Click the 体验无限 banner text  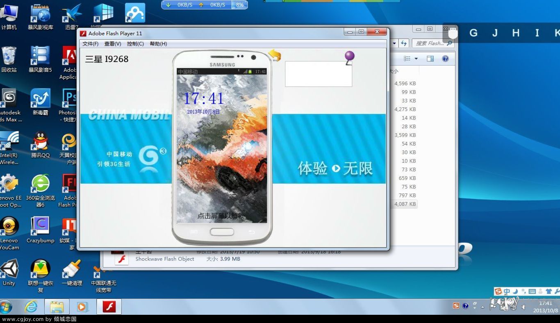(x=335, y=168)
